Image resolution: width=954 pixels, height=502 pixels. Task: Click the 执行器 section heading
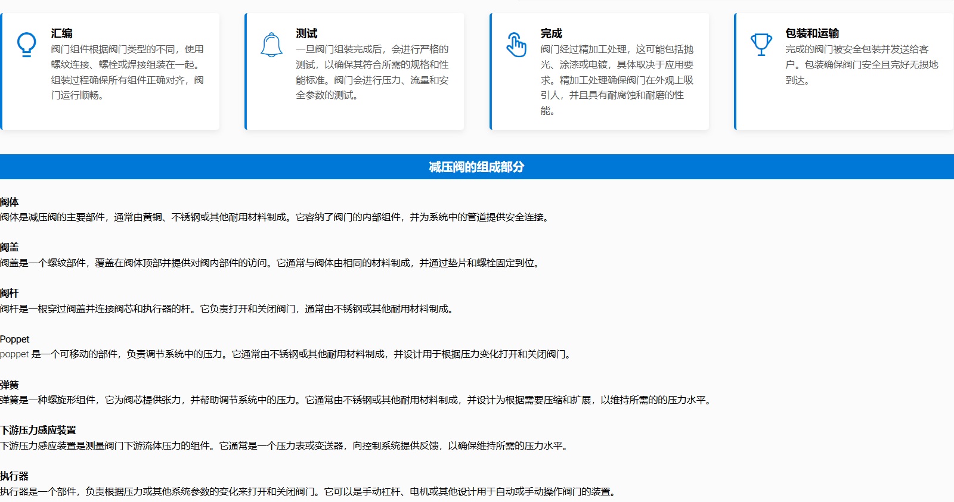click(x=14, y=476)
